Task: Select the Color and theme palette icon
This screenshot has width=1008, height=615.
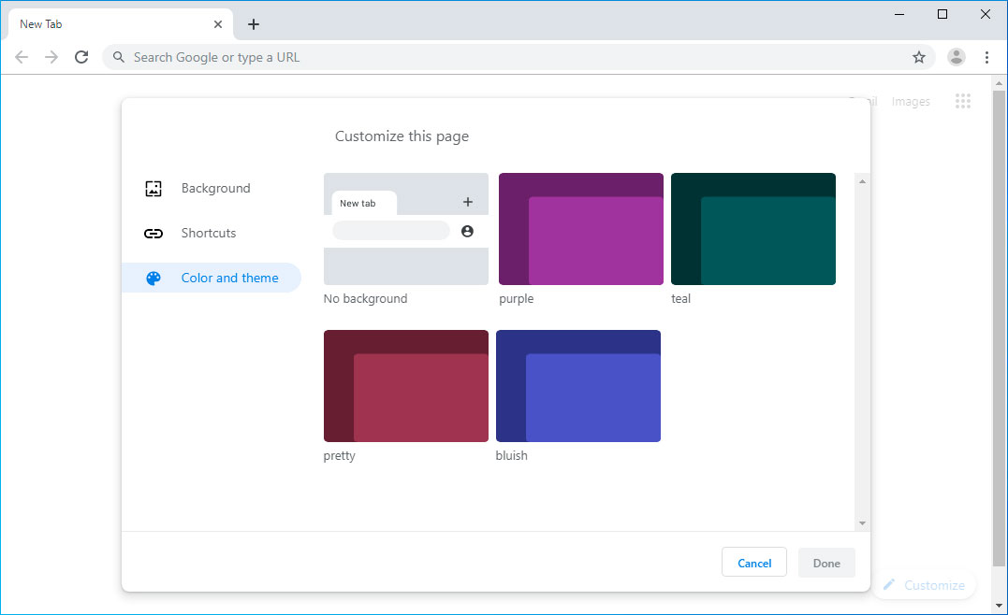Action: 153,278
